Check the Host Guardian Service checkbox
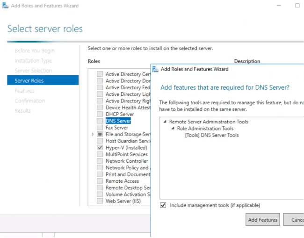Image resolution: width=304 pixels, height=238 pixels. (x=100, y=141)
